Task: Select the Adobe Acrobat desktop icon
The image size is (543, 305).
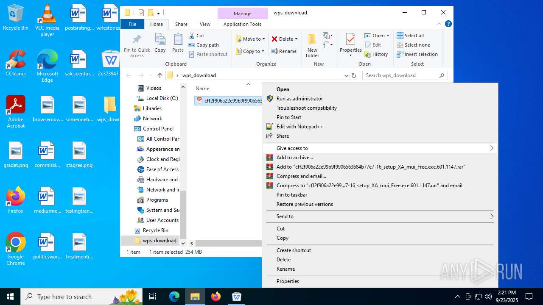Action: click(16, 112)
